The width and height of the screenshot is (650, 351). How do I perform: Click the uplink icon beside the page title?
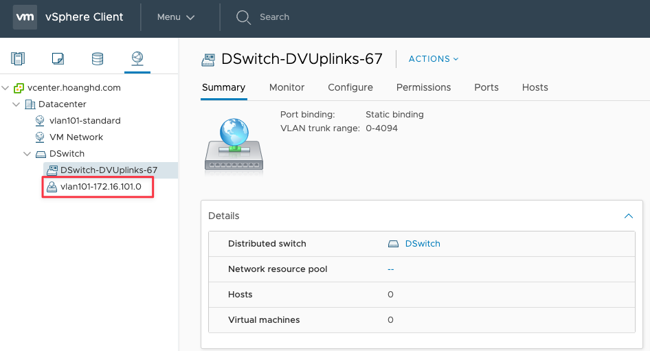click(208, 60)
